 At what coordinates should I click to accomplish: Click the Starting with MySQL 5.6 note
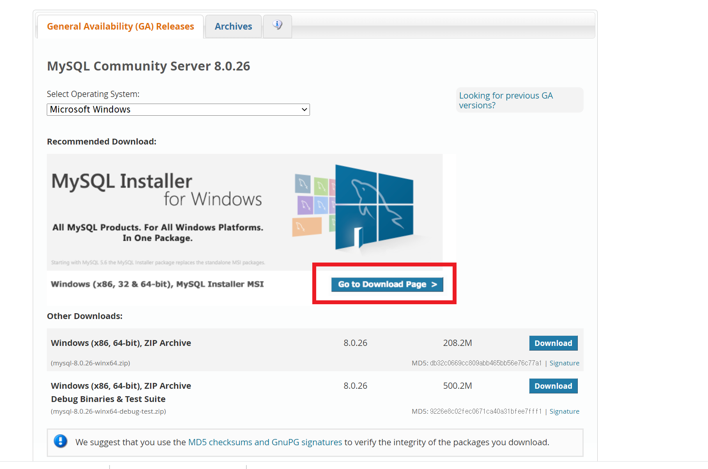pos(158,263)
